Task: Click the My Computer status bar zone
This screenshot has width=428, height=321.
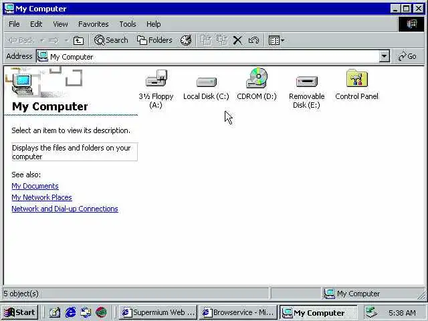Action: [372, 294]
